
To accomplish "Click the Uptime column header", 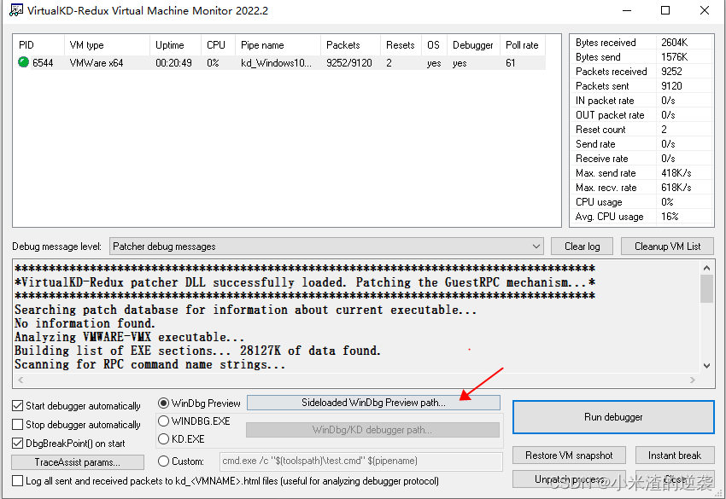I will [175, 45].
